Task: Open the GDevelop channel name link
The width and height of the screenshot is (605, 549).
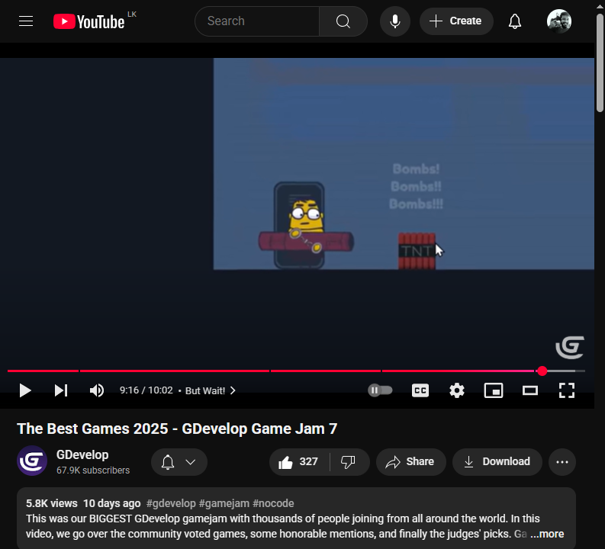Action: (x=82, y=454)
